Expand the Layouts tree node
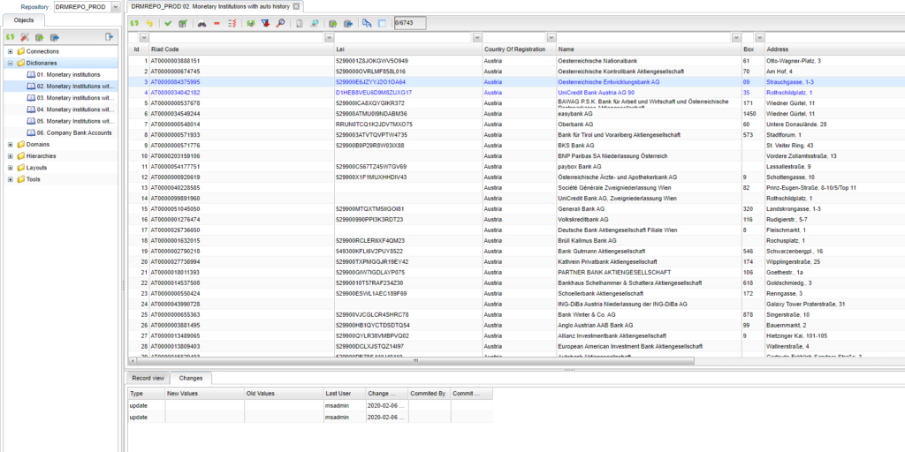This screenshot has width=905, height=452. (11, 168)
